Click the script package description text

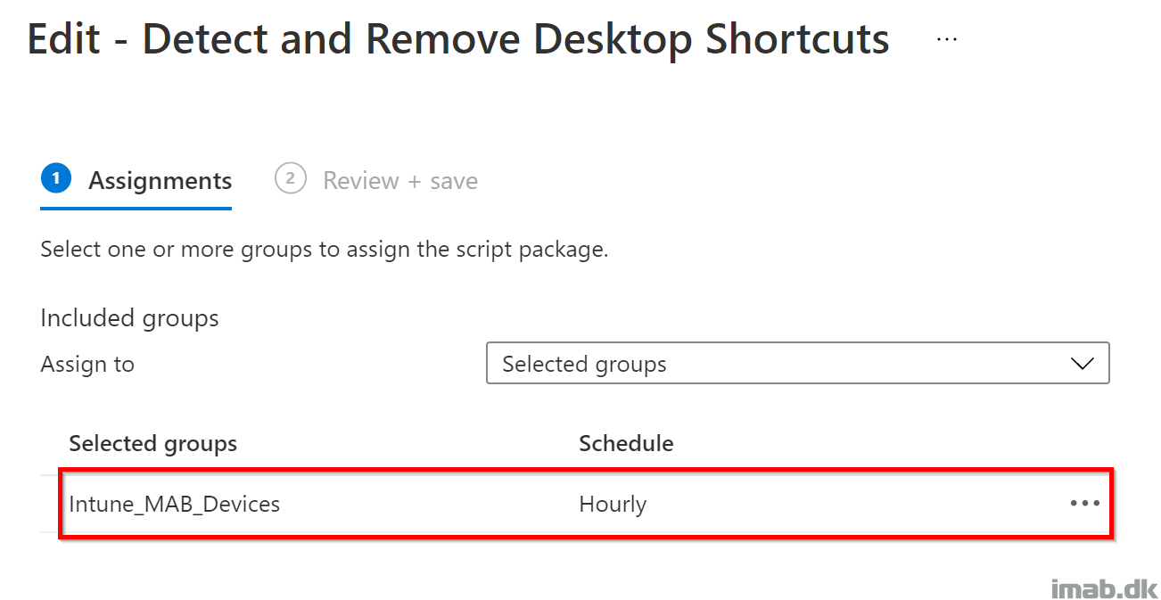coord(325,250)
